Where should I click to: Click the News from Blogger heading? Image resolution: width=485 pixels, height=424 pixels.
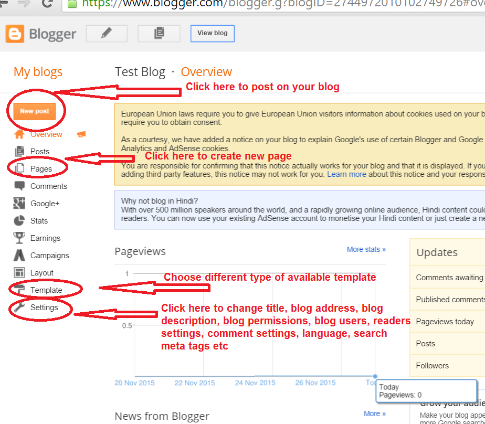coord(162,416)
